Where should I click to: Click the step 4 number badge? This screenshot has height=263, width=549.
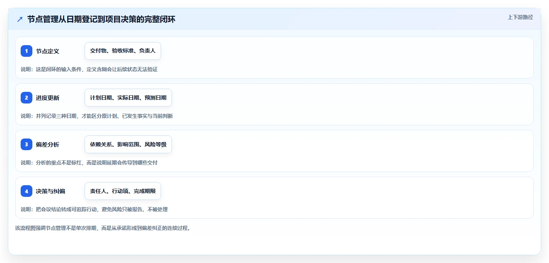point(27,191)
